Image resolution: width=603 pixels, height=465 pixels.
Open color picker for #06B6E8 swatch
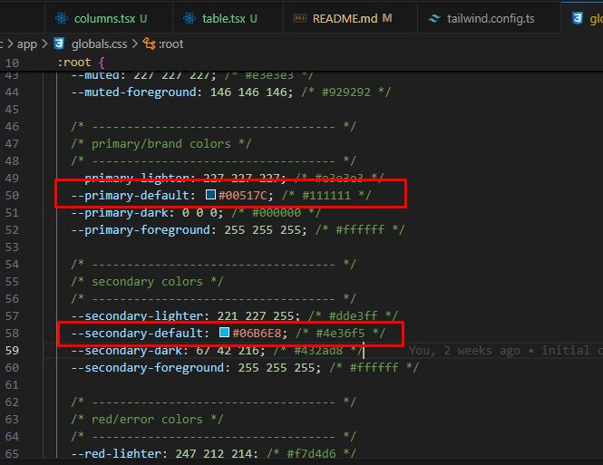pos(224,334)
